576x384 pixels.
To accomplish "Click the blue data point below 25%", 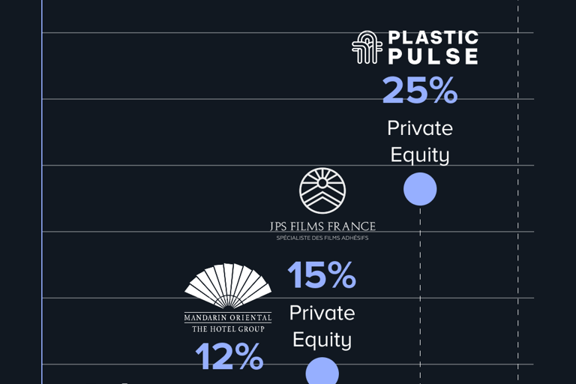I will 420,189.
